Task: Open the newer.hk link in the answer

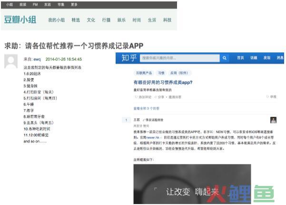Action: 152,137
